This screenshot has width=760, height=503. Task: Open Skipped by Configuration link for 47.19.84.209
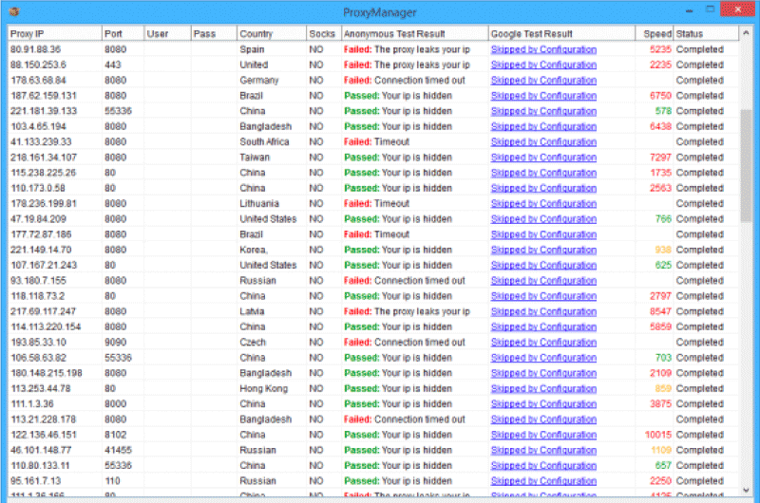(543, 219)
